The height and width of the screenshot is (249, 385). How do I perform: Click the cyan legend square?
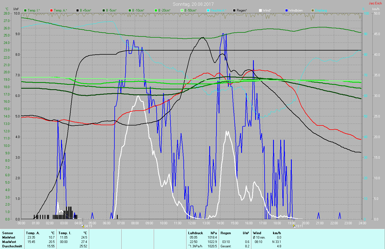[x=208, y=10]
